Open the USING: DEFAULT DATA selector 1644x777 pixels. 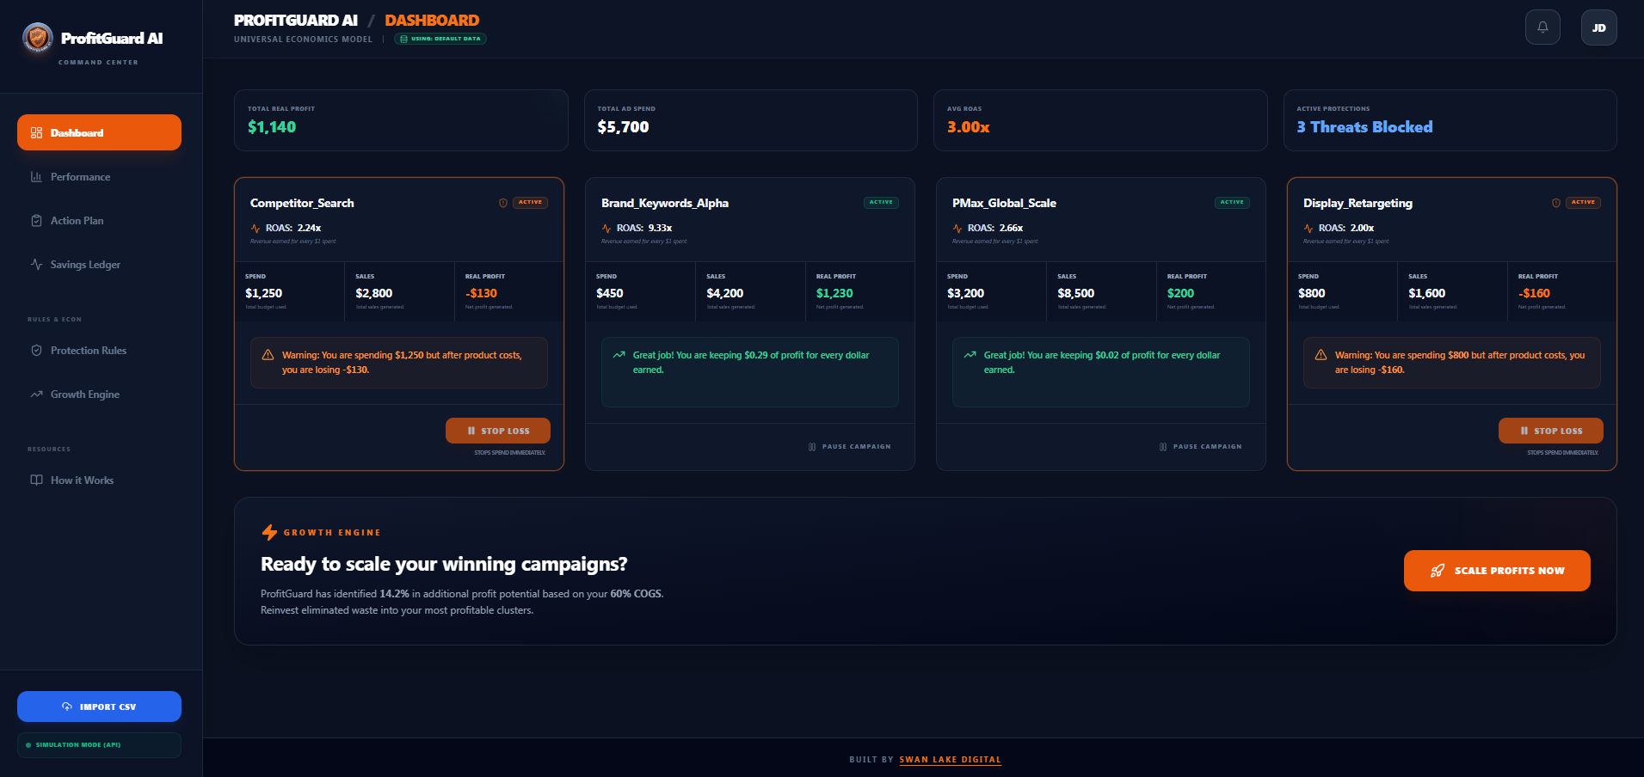point(440,39)
